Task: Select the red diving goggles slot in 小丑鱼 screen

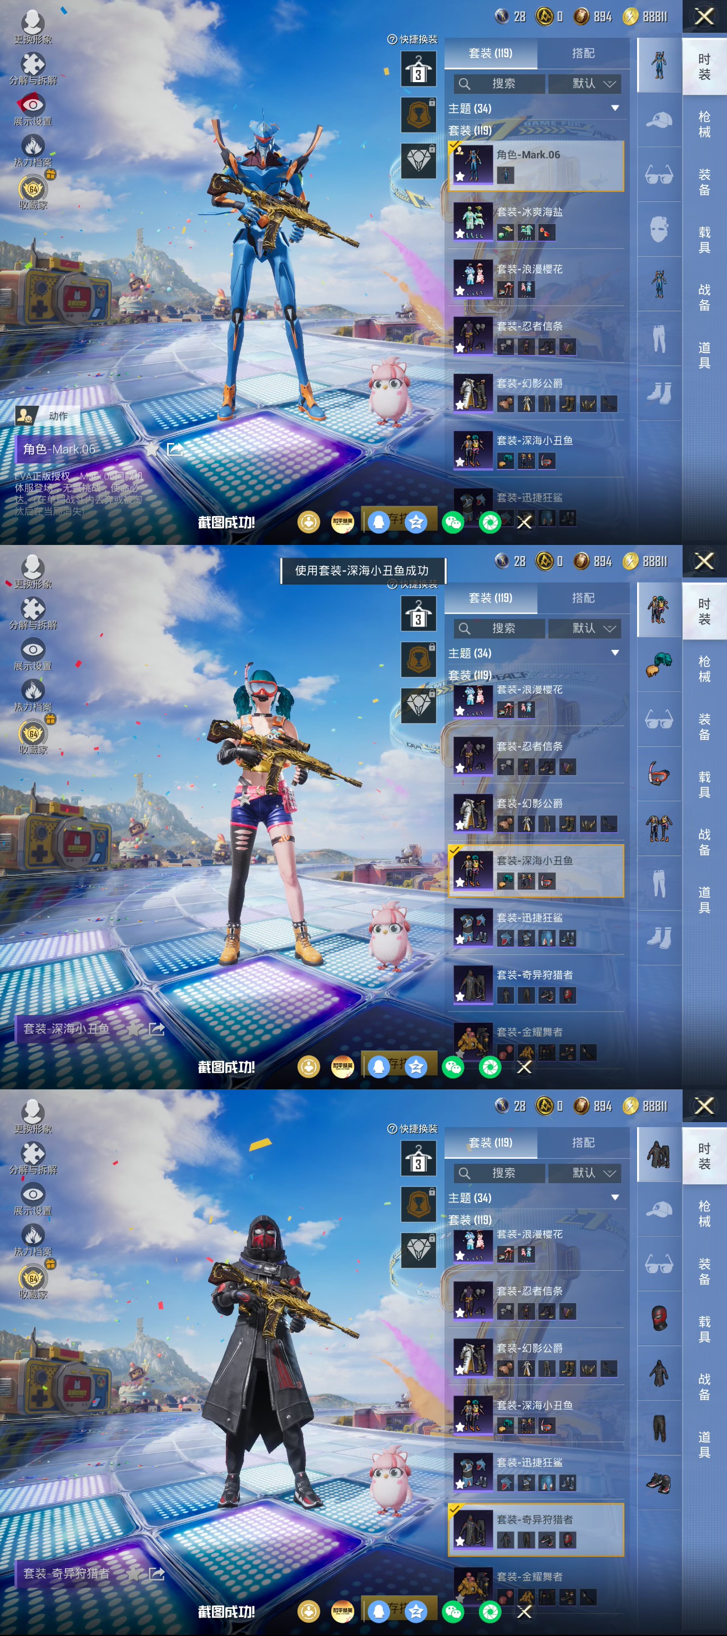Action: [659, 774]
